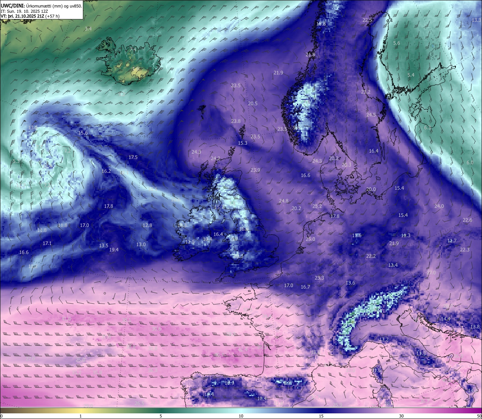The height and width of the screenshot is (419, 482).
Task: Click the 13.2 value south of the Alps
Action: (384, 339)
